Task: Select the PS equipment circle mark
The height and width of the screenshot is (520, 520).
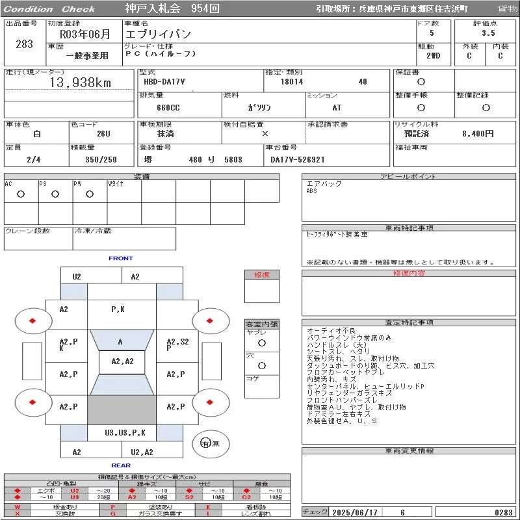Action: (x=55, y=194)
